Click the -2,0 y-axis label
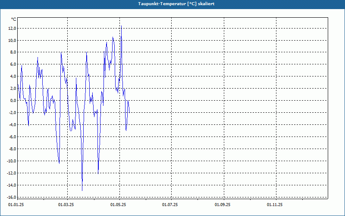The image size is (345, 216). pyautogui.click(x=13, y=113)
